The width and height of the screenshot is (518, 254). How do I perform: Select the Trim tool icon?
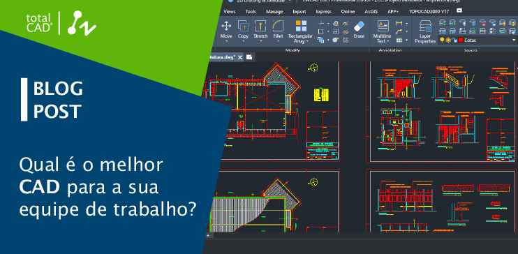tap(320, 23)
